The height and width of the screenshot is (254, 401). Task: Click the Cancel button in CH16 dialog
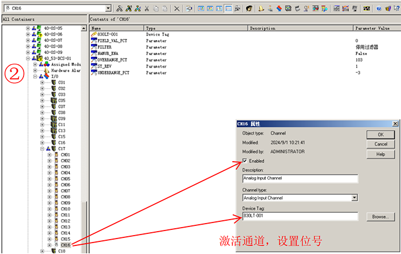click(x=381, y=144)
